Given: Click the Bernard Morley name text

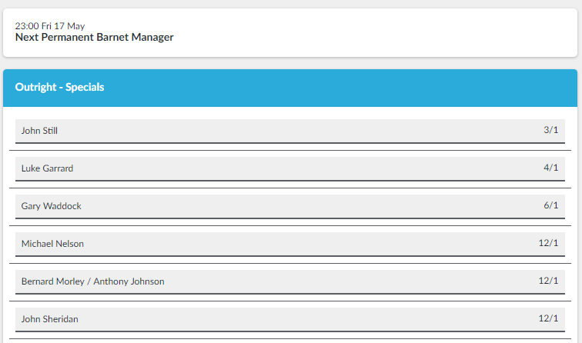Looking at the screenshot, I should tap(52, 281).
